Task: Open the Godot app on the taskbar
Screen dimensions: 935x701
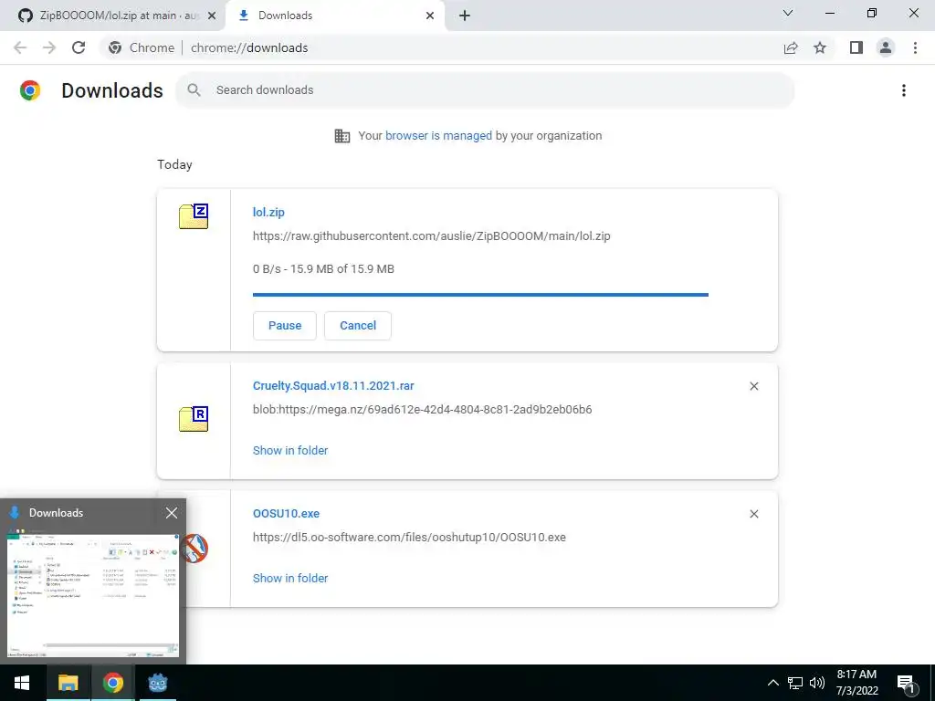Action: point(158,683)
